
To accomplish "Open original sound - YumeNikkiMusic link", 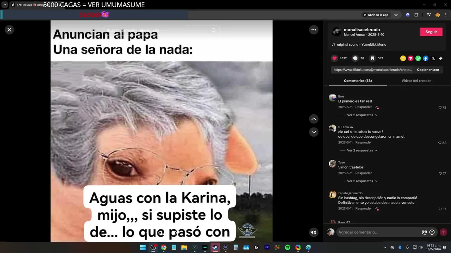I will pyautogui.click(x=361, y=45).
